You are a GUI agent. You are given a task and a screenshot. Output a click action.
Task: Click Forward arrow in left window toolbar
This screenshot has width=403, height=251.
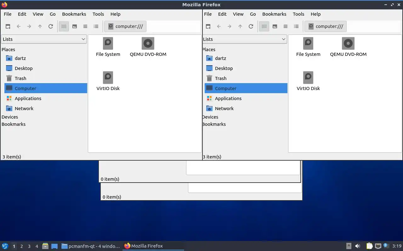29,26
